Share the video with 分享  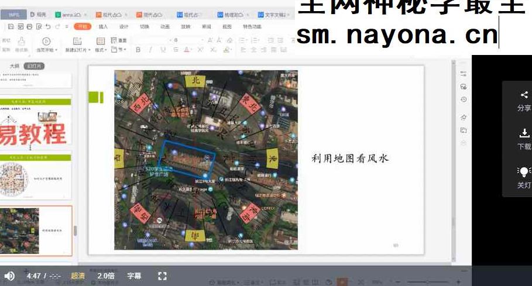click(x=524, y=101)
